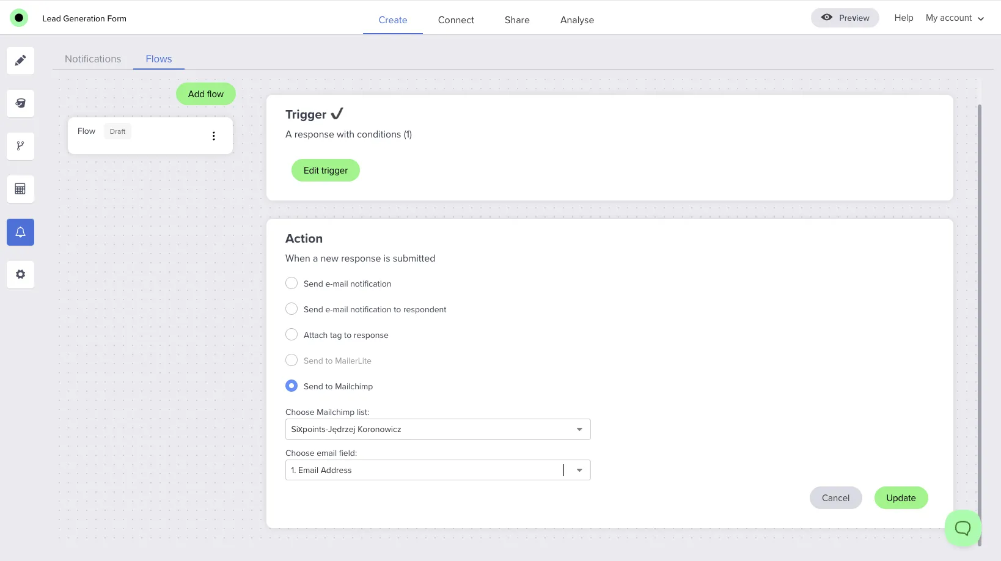Select Send e-mail notification option
Viewport: 1001px width, 561px height.
coord(291,283)
